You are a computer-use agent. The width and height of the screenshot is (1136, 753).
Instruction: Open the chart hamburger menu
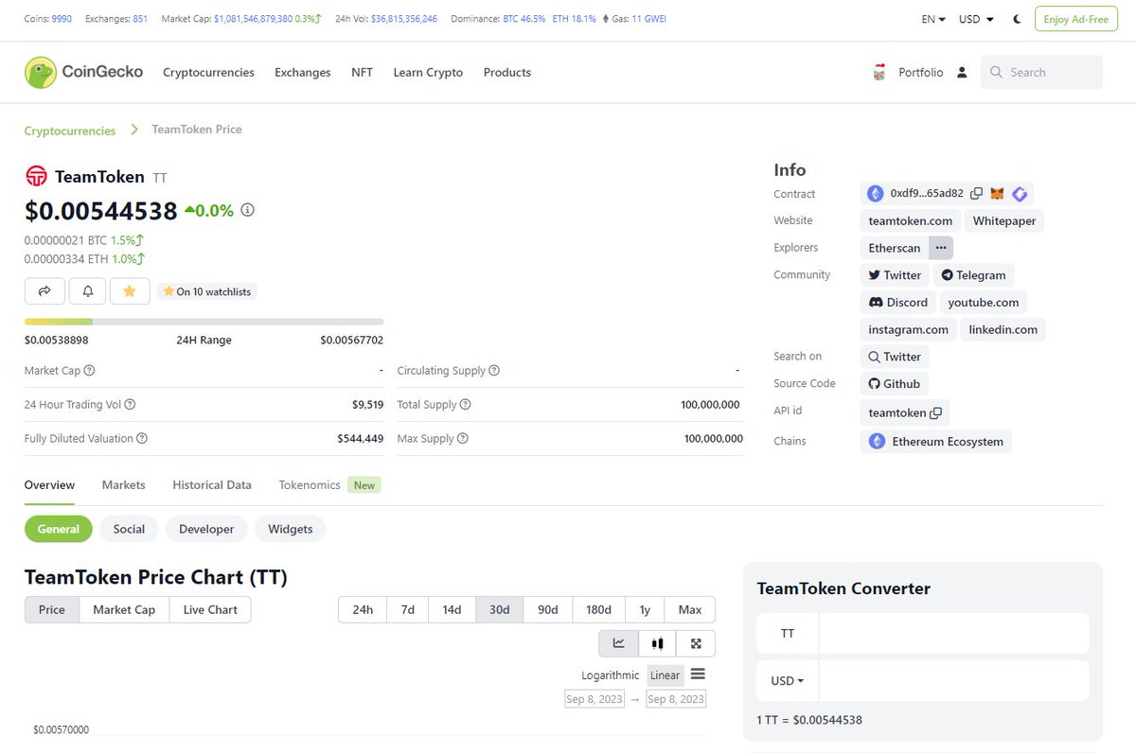click(x=698, y=674)
